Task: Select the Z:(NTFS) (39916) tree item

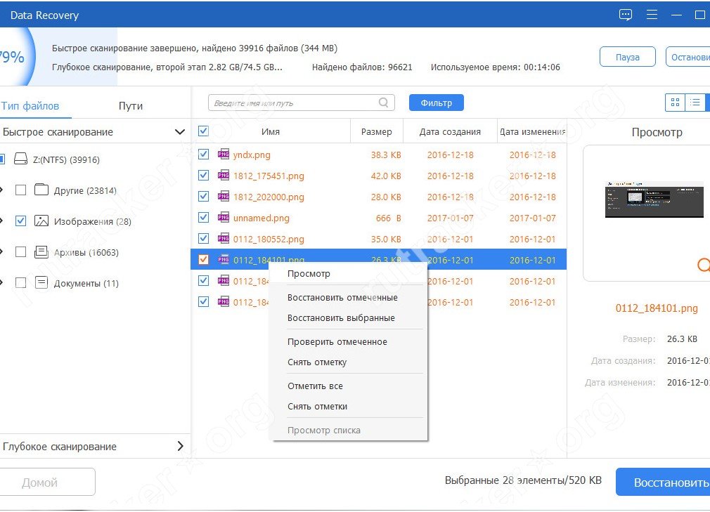Action: pos(66,159)
